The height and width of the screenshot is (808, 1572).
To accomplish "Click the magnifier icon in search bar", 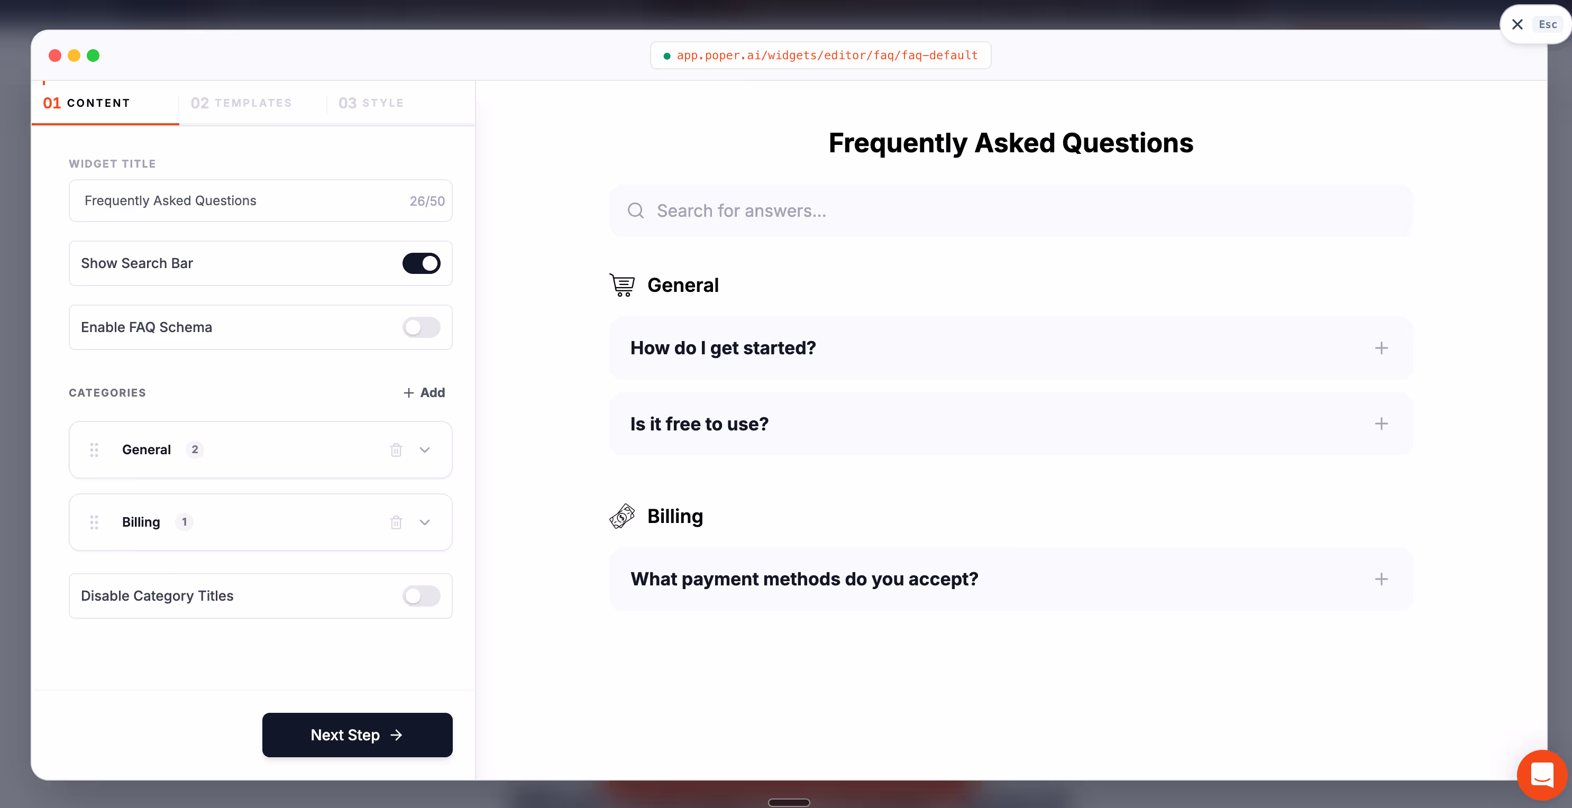I will click(635, 210).
